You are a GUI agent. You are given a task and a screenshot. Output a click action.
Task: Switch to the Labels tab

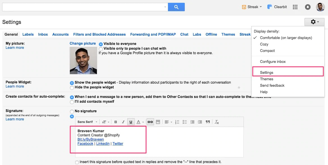(28, 34)
